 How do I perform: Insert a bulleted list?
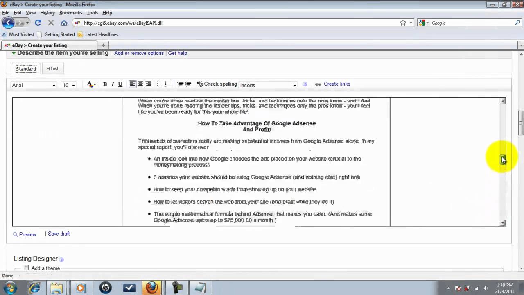pyautogui.click(x=160, y=84)
